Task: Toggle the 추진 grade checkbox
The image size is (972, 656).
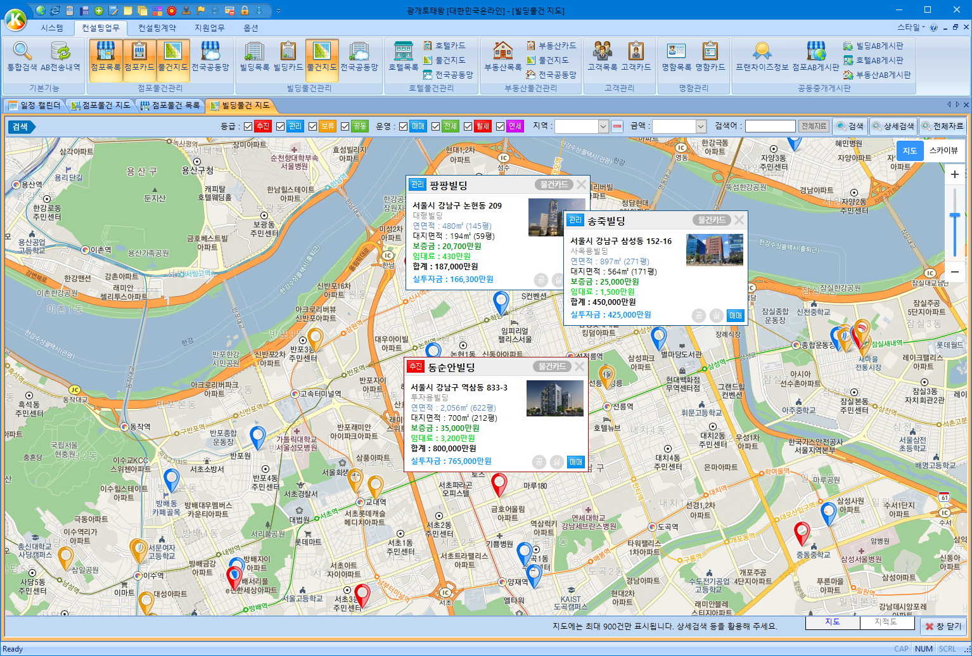Action: click(248, 126)
